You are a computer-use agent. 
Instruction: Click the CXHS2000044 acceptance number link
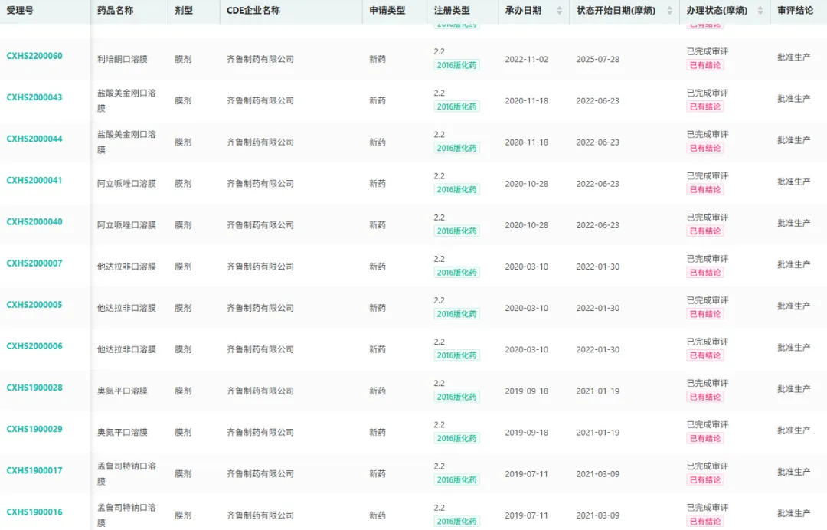(34, 139)
